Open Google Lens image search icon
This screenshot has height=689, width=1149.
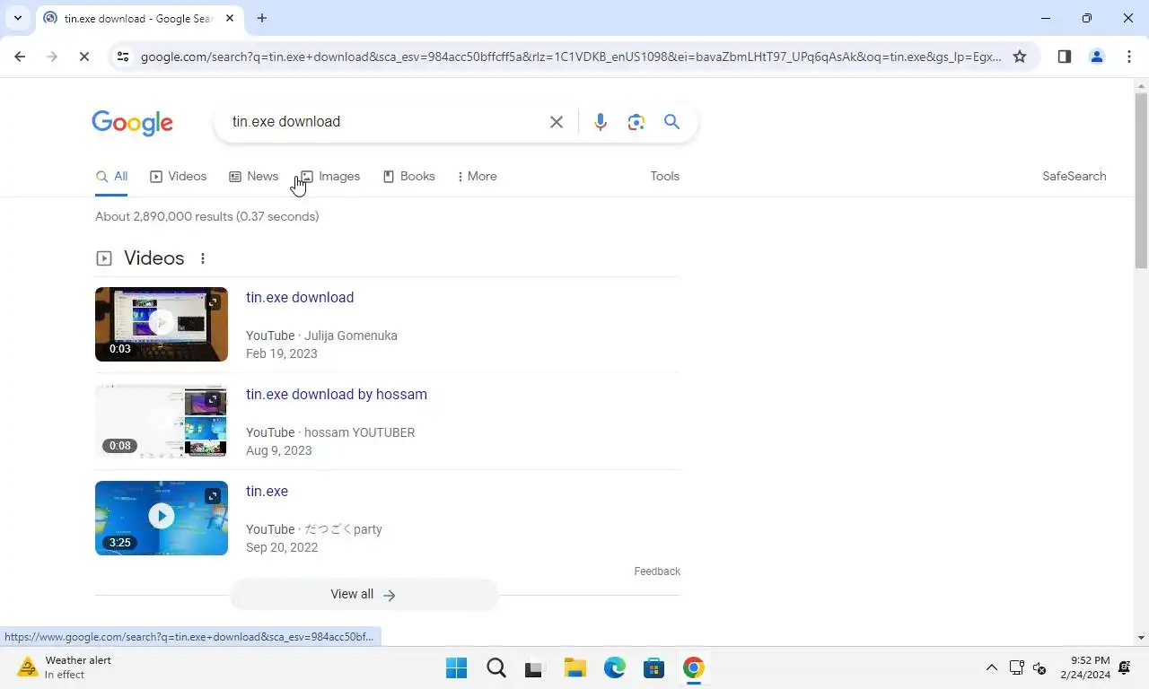pyautogui.click(x=636, y=122)
